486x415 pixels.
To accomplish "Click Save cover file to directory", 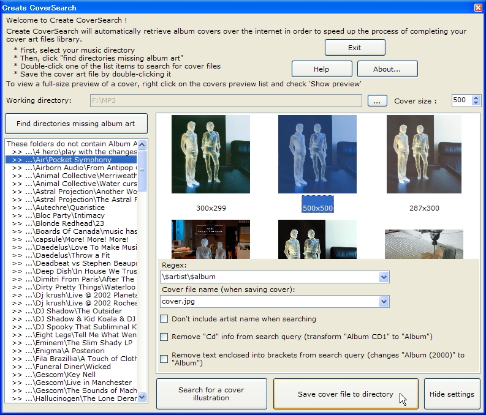I will pyautogui.click(x=346, y=394).
